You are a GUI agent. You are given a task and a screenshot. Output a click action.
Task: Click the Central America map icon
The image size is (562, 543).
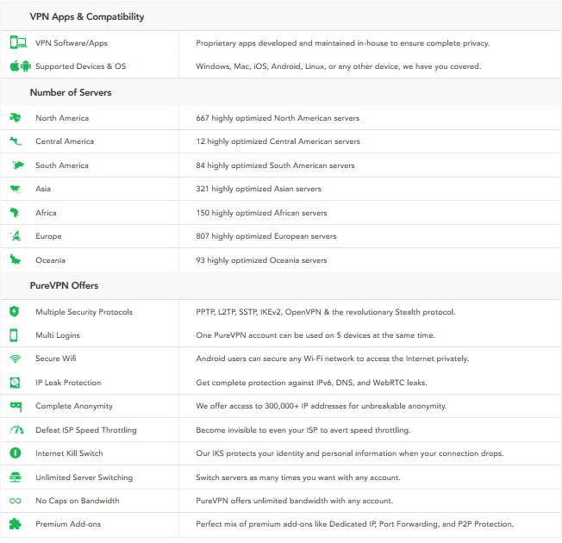16,141
